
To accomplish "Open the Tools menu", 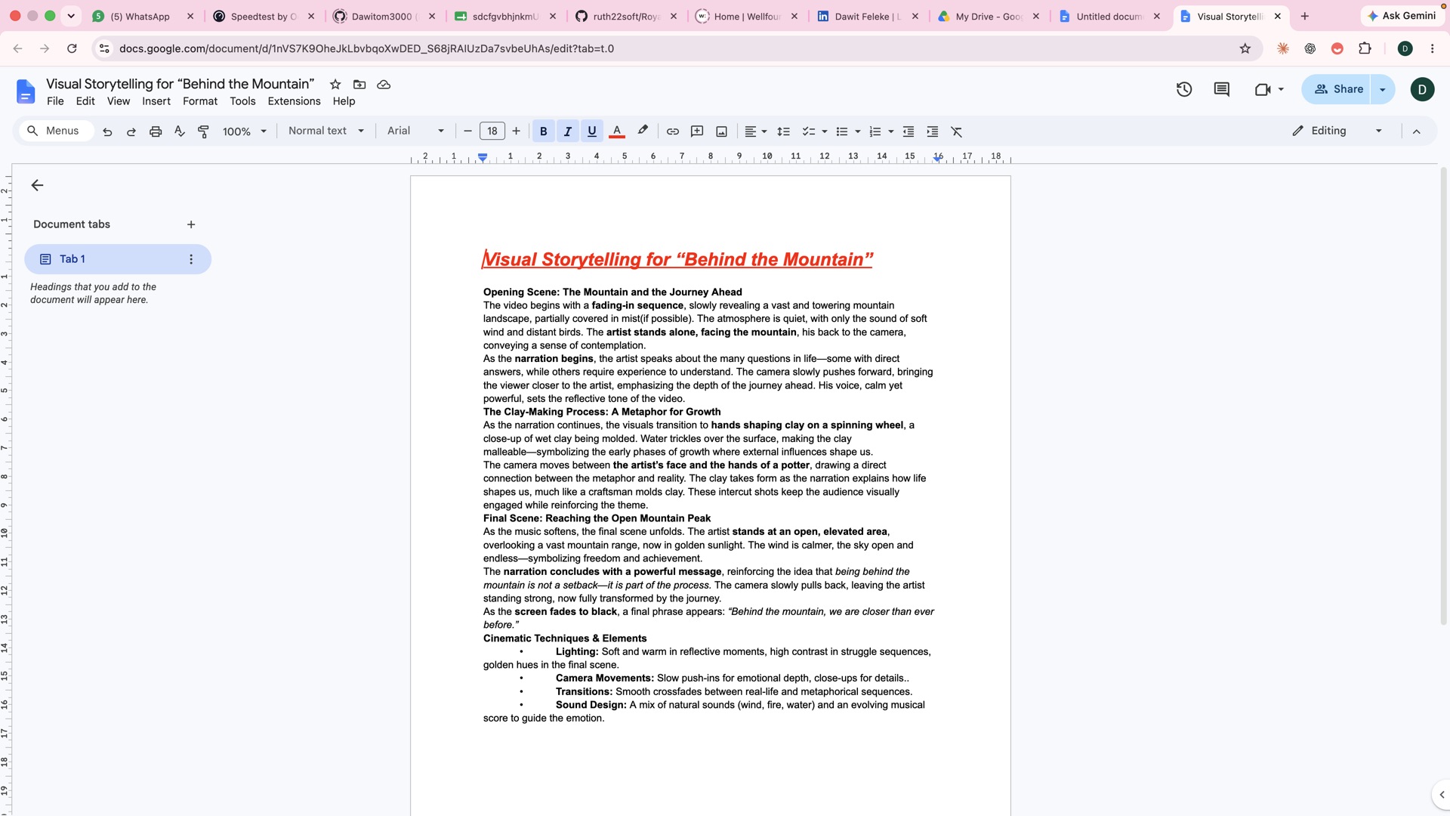I will (242, 101).
